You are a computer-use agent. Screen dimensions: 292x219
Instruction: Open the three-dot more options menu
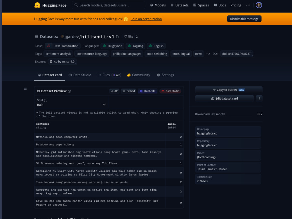(x=259, y=98)
